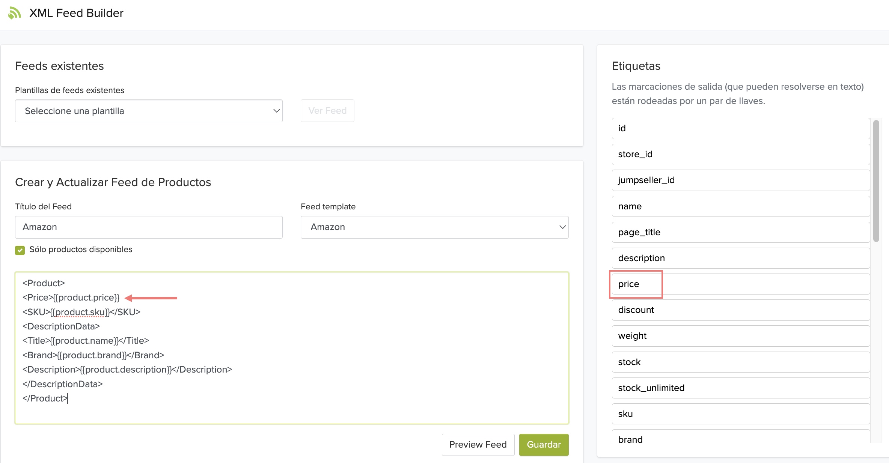Image resolution: width=889 pixels, height=463 pixels.
Task: Add the stock_unlimited tag
Action: 740,388
